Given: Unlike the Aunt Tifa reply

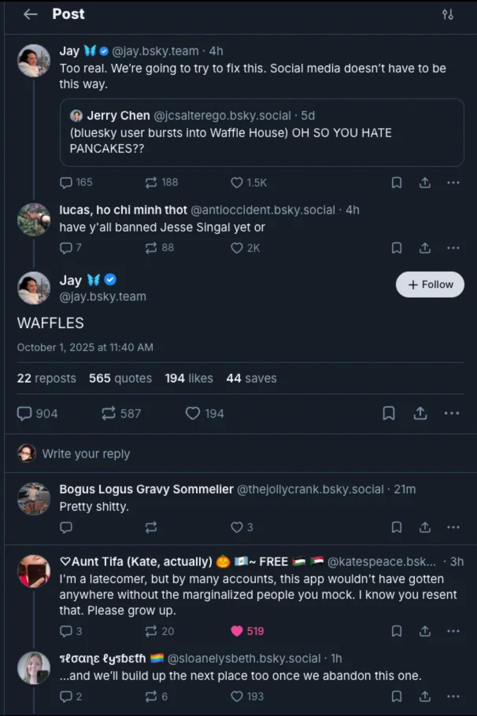Looking at the screenshot, I should [237, 631].
